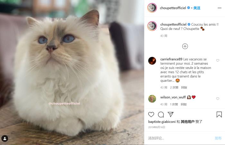Load more comments plus circle
This screenshot has height=145, width=225.
(x=185, y=46)
